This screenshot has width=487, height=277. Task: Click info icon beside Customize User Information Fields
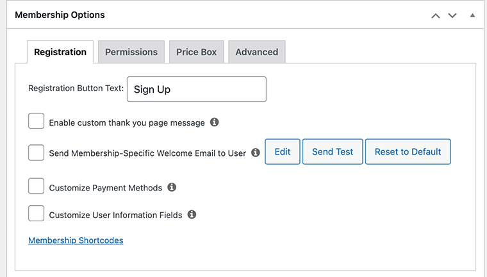tap(192, 215)
